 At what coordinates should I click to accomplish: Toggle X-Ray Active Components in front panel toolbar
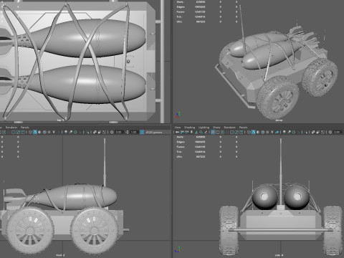(100, 132)
